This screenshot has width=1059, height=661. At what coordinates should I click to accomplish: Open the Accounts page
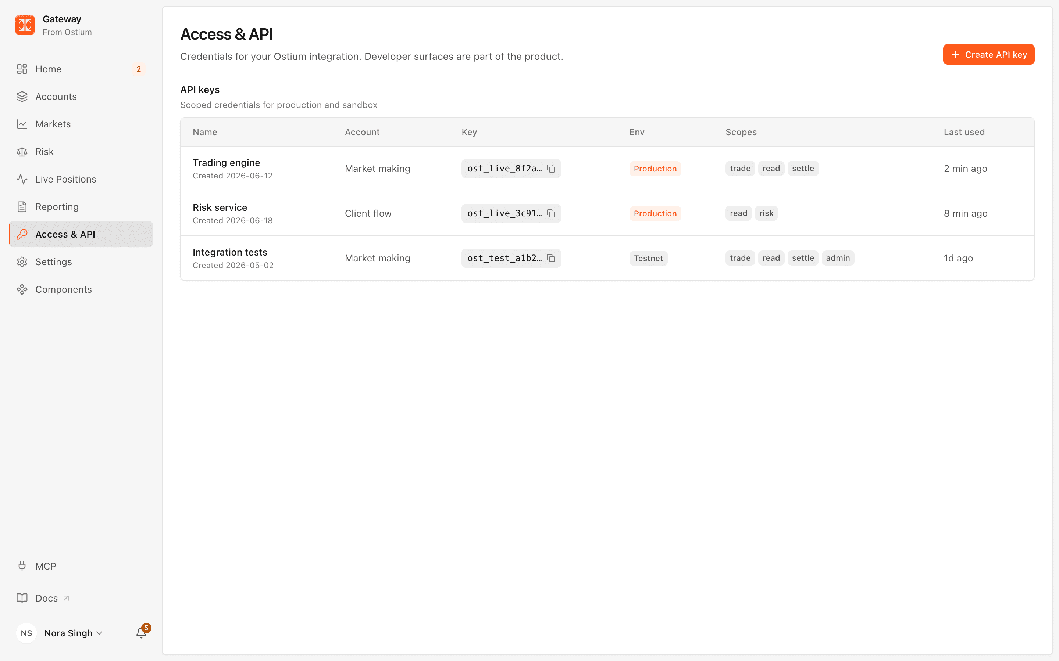tap(81, 97)
